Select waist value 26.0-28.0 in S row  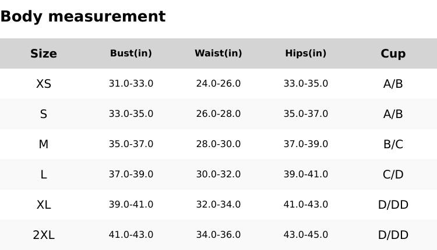(218, 114)
